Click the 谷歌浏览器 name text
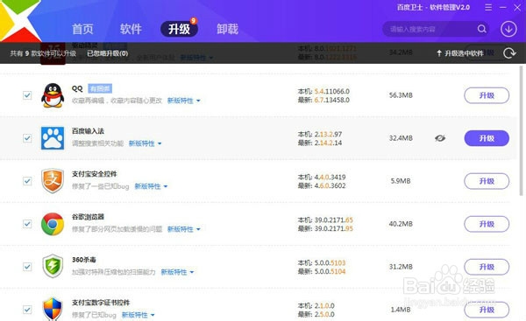The height and width of the screenshot is (321, 526). [88, 217]
